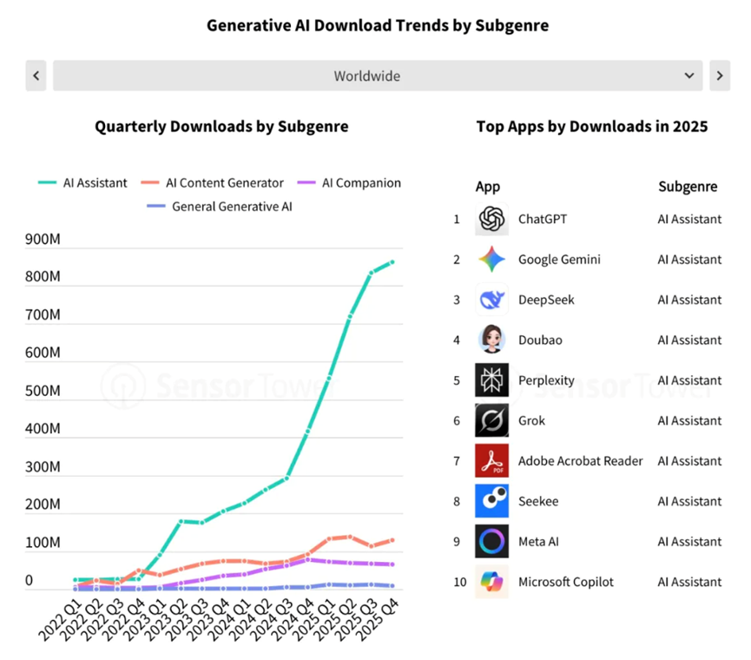Viewport: 751px width, 660px height.
Task: Hide the AI Companion legend series
Action: (x=349, y=183)
